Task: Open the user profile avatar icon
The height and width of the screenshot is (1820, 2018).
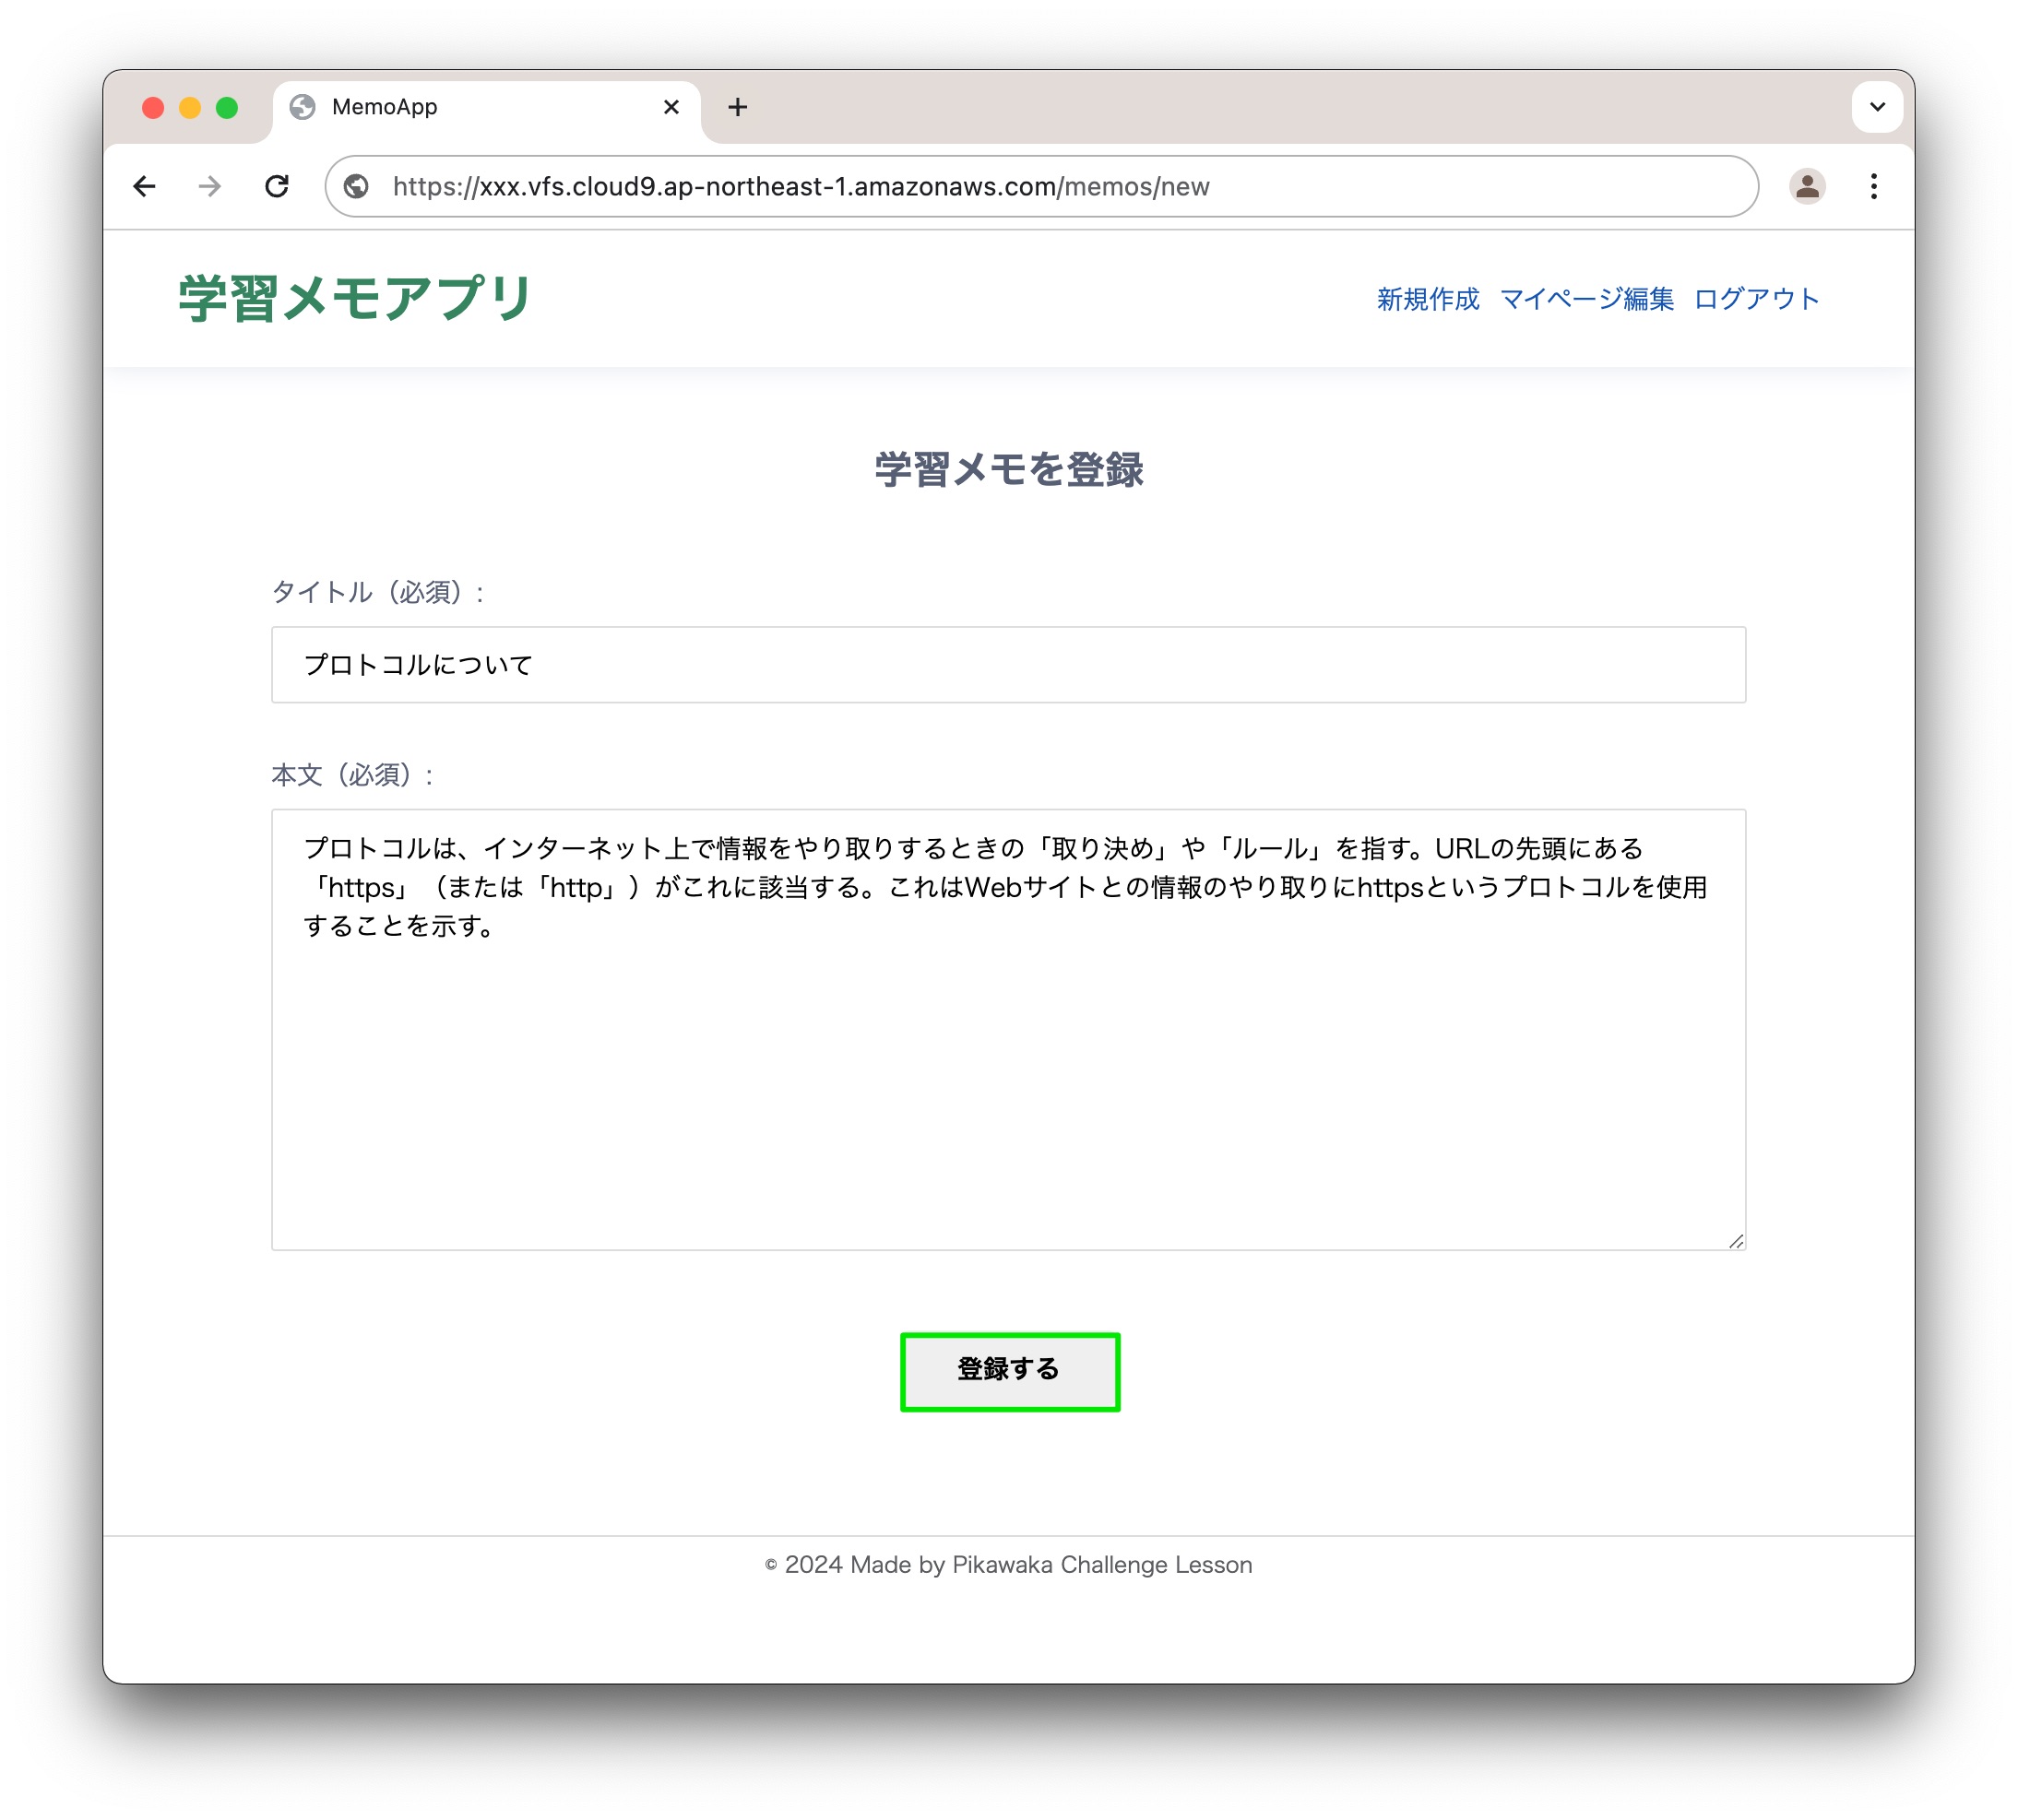Action: tap(1806, 186)
